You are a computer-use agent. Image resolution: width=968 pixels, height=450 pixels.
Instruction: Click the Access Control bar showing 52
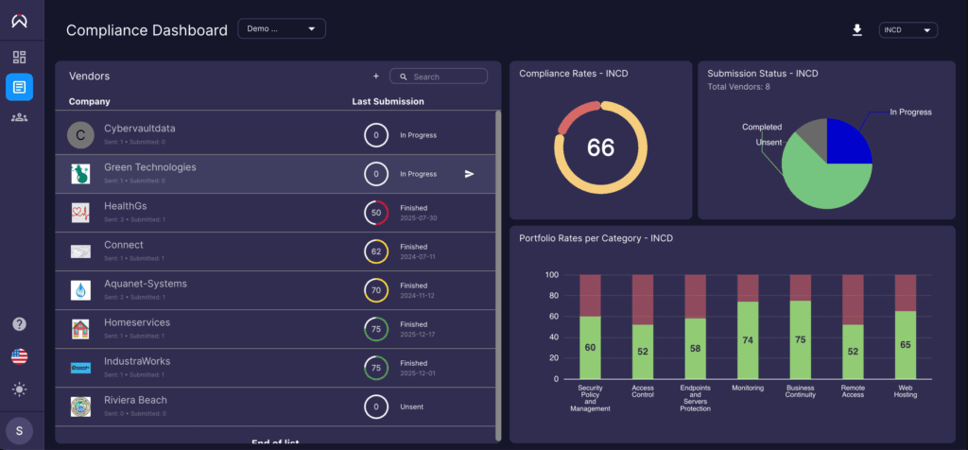[x=643, y=352]
